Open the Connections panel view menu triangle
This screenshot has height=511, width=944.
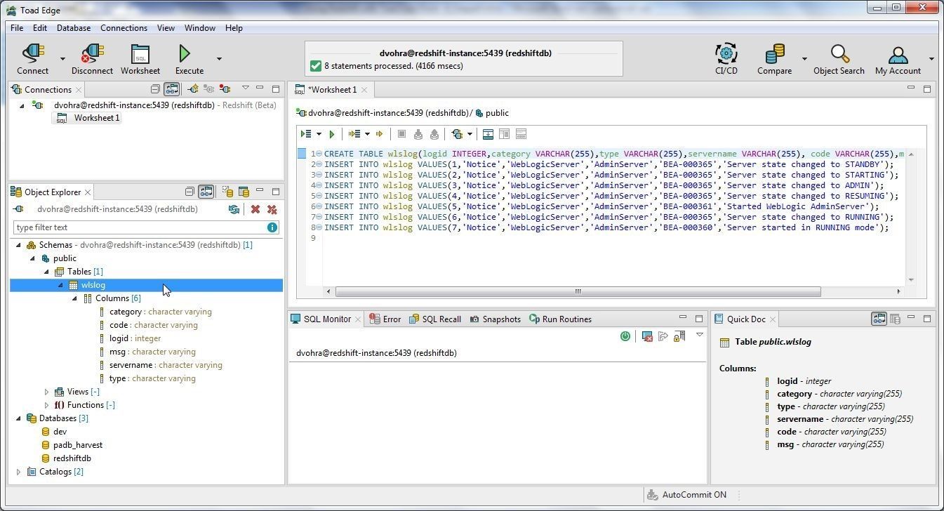[245, 88]
